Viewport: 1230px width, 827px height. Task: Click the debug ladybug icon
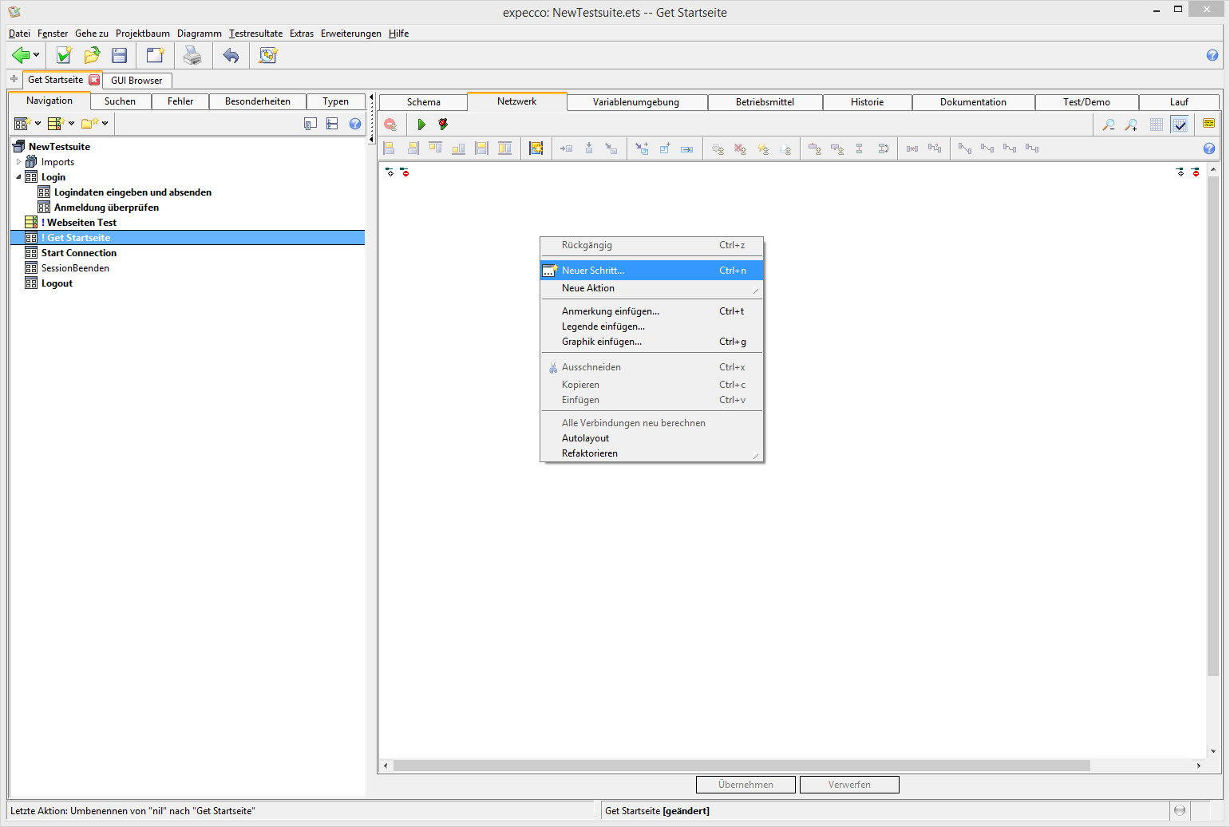pyautogui.click(x=443, y=125)
